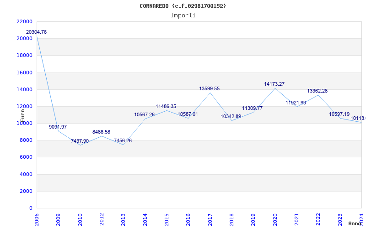
Task: Click the 2014 x-axis year label
Action: tap(145, 219)
